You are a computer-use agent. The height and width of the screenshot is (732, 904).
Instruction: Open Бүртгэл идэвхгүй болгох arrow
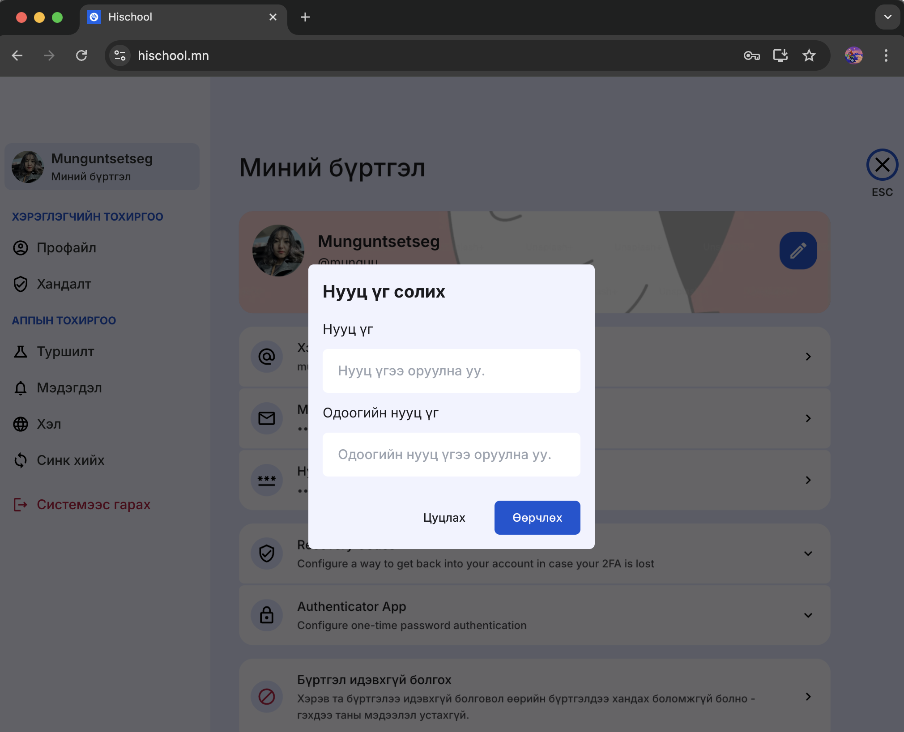pos(808,697)
